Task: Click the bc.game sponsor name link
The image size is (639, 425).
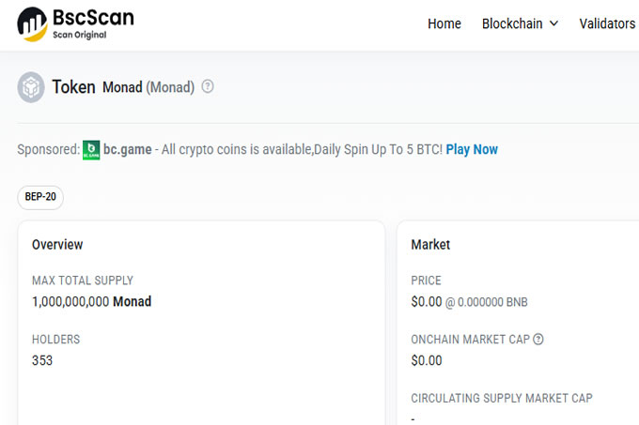Action: (x=128, y=149)
